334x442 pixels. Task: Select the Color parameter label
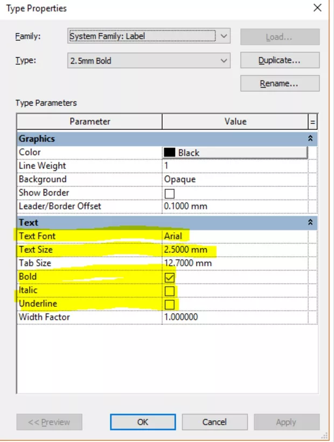coord(30,152)
